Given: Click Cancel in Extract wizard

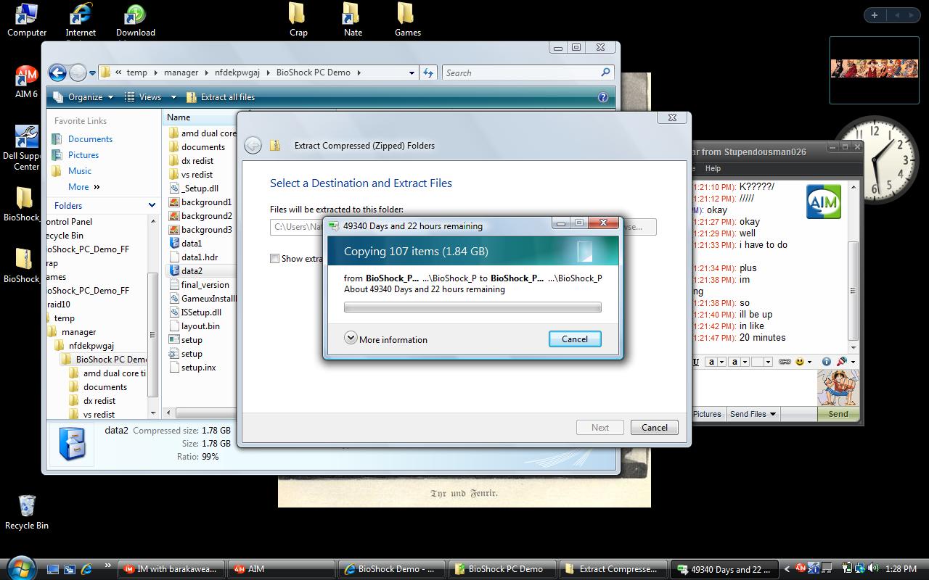Looking at the screenshot, I should 655,427.
